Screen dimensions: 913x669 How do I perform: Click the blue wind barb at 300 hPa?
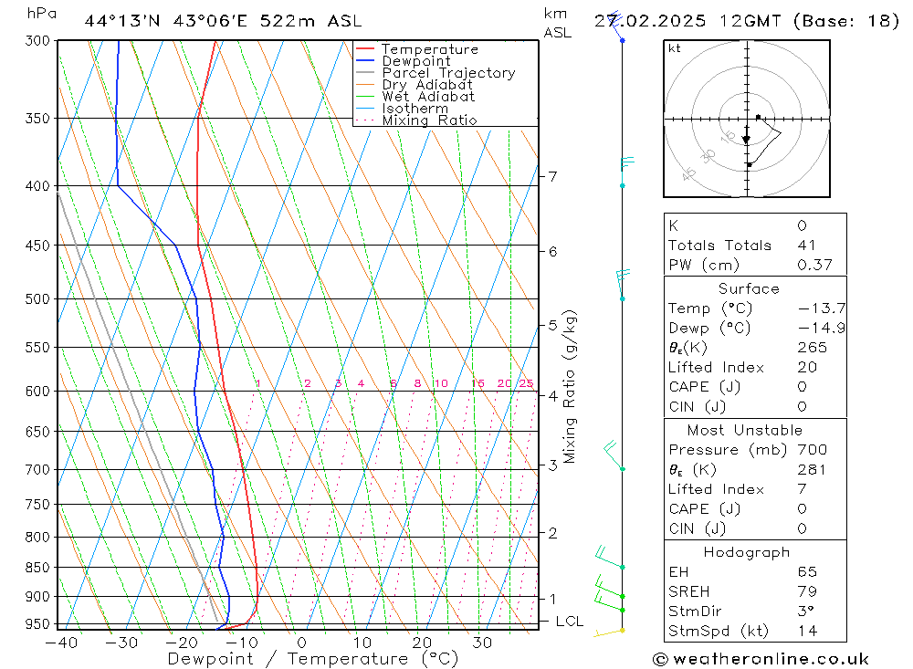tap(615, 27)
